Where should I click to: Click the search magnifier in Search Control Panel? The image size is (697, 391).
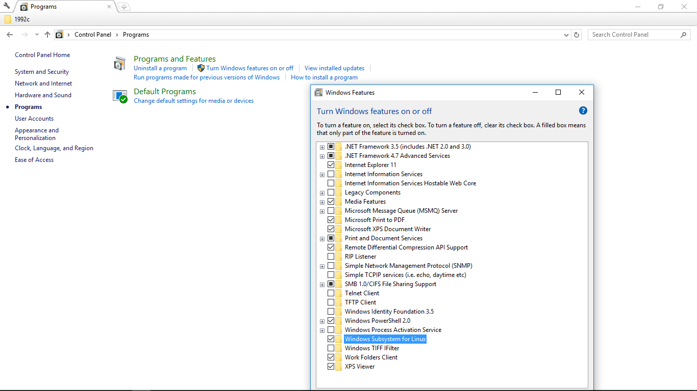pos(684,34)
